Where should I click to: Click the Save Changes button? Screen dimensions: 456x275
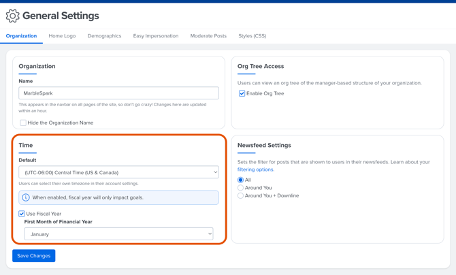pos(33,256)
